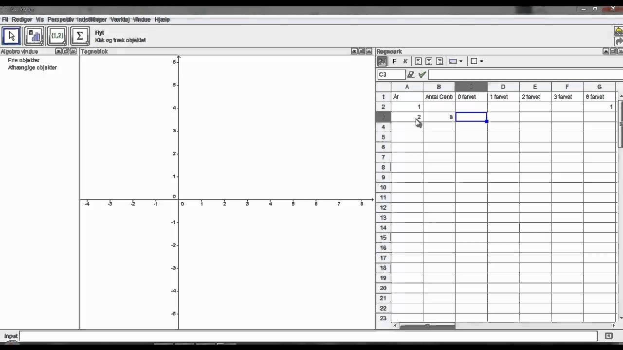Select cell containing '2 farvet'
The height and width of the screenshot is (350, 623).
pos(535,97)
